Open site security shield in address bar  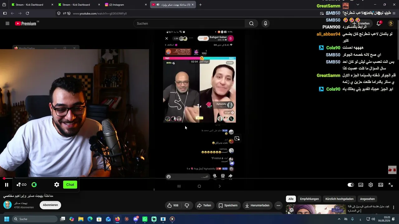point(59,13)
